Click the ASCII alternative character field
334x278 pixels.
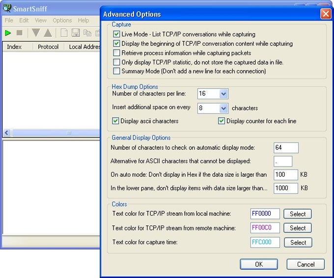[x=283, y=161]
